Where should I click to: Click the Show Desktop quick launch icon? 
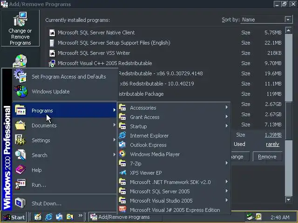click(38, 217)
